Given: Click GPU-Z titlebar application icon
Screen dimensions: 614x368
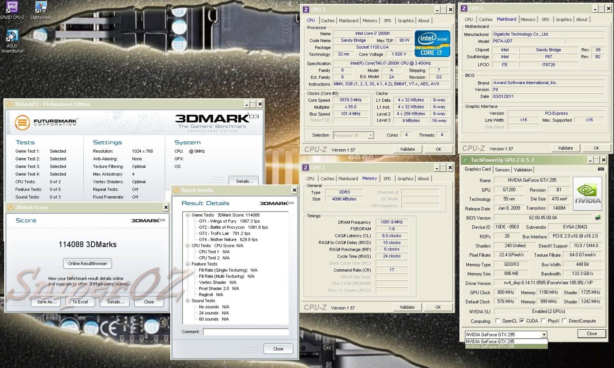Looking at the screenshot, I should click(465, 160).
